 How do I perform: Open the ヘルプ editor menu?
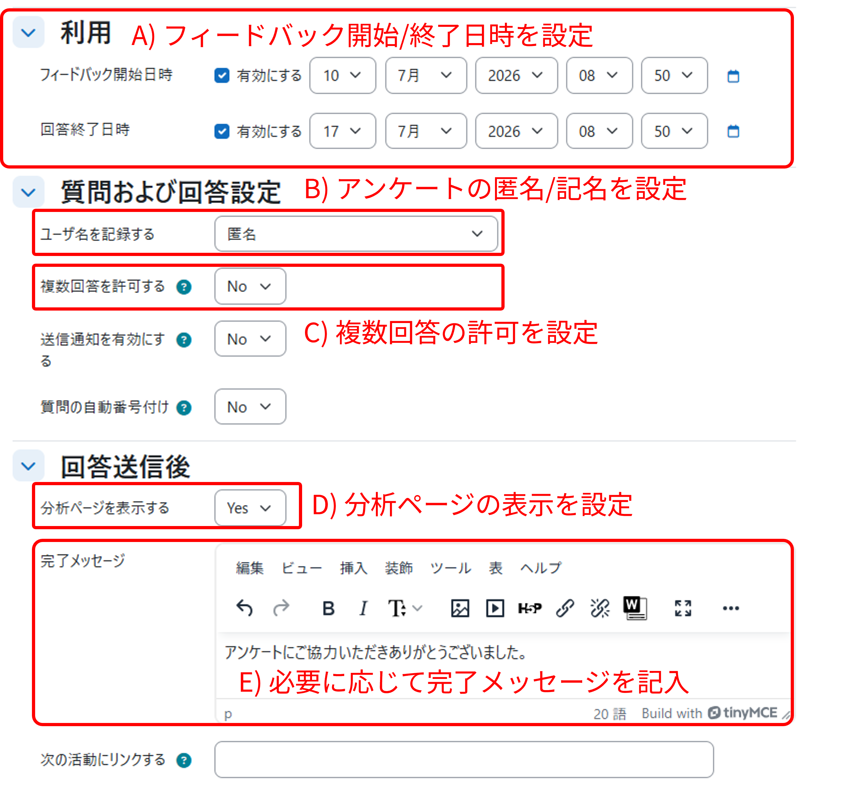click(541, 568)
